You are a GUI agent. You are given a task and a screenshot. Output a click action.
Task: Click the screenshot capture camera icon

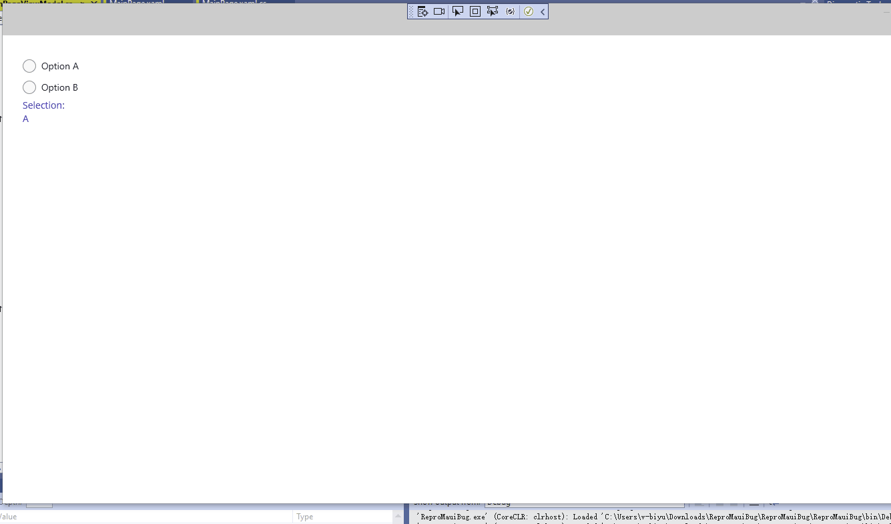[x=438, y=11]
